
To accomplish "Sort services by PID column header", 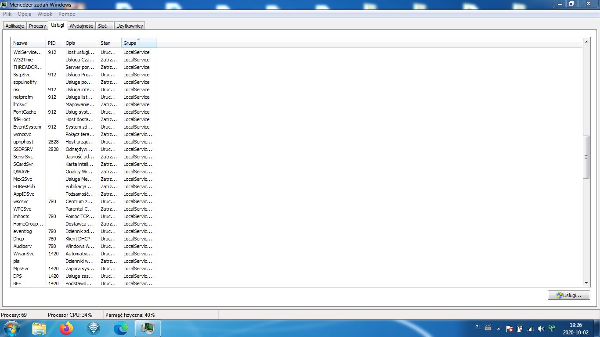I will pyautogui.click(x=54, y=43).
